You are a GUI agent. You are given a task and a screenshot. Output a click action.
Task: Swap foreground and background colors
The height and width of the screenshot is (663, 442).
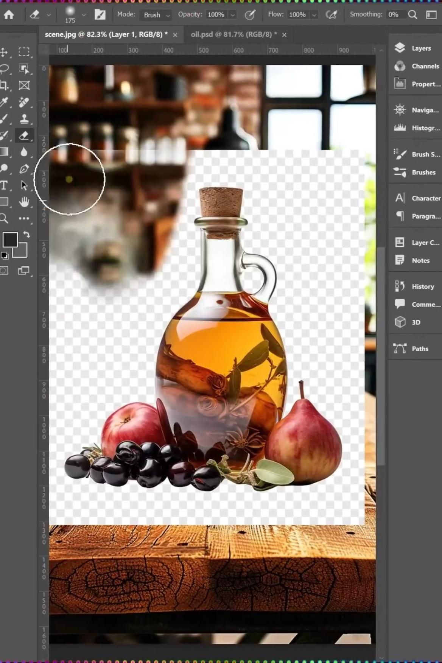pos(26,234)
